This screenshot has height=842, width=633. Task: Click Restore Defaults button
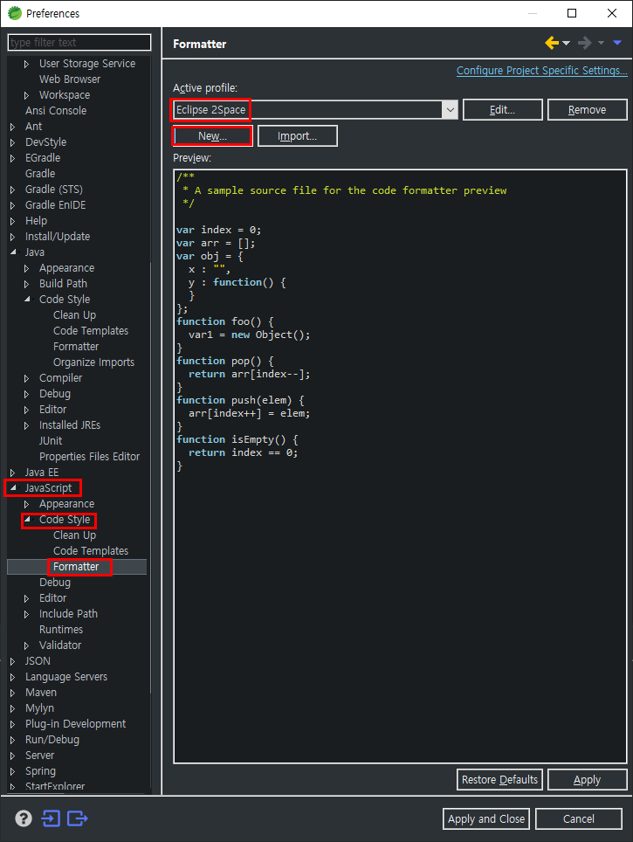pos(499,780)
